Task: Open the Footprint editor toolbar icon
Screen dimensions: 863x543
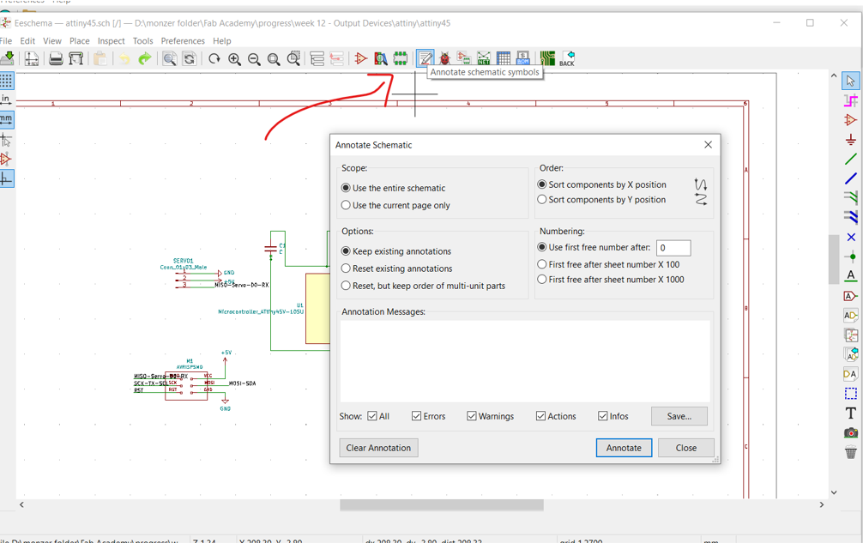Action: (x=400, y=58)
